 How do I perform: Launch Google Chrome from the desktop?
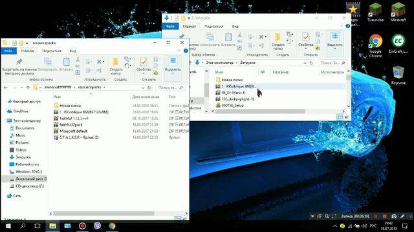coord(375,46)
